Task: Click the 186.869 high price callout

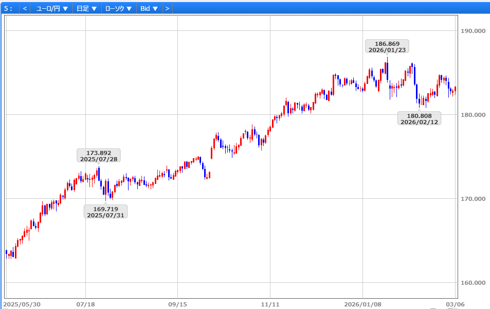Action: tap(387, 47)
